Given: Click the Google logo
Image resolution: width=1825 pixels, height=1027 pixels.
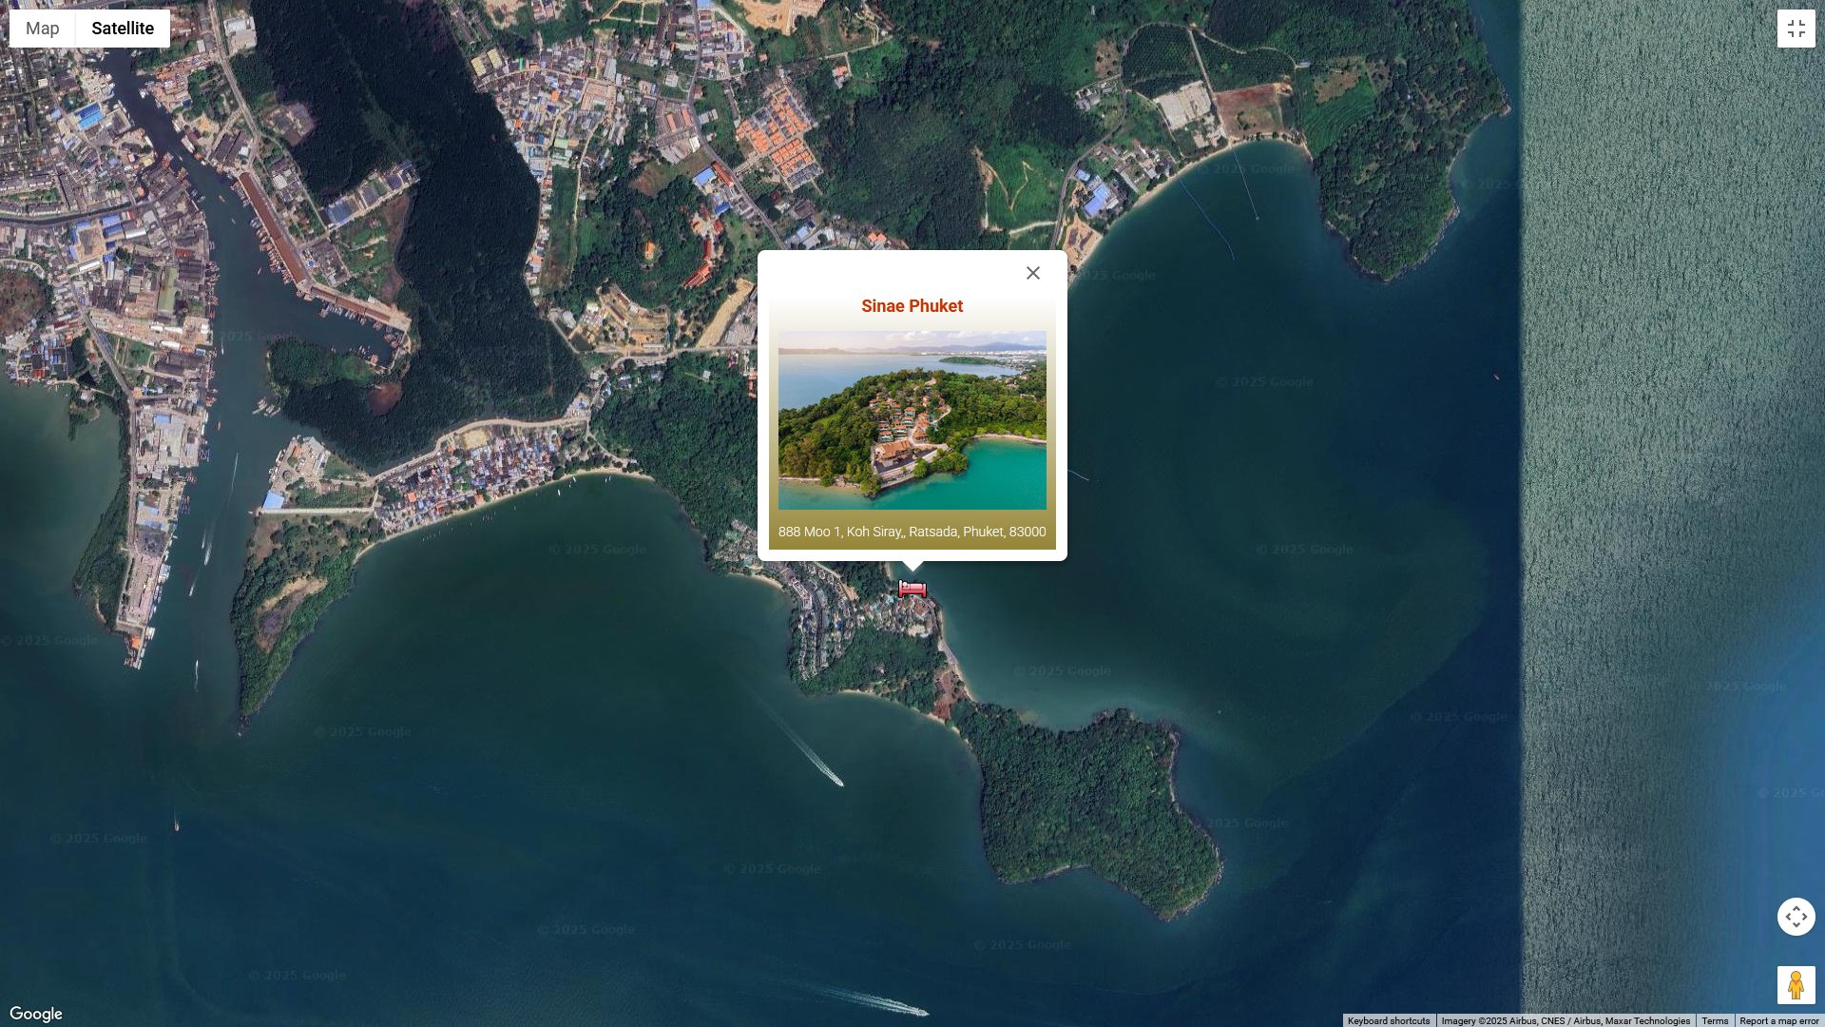Looking at the screenshot, I should [36, 1014].
